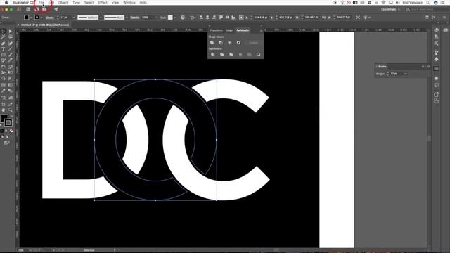Click Intersect shape mode in Pathfinder
Image resolution: width=450 pixels, height=253 pixels.
pos(230,43)
